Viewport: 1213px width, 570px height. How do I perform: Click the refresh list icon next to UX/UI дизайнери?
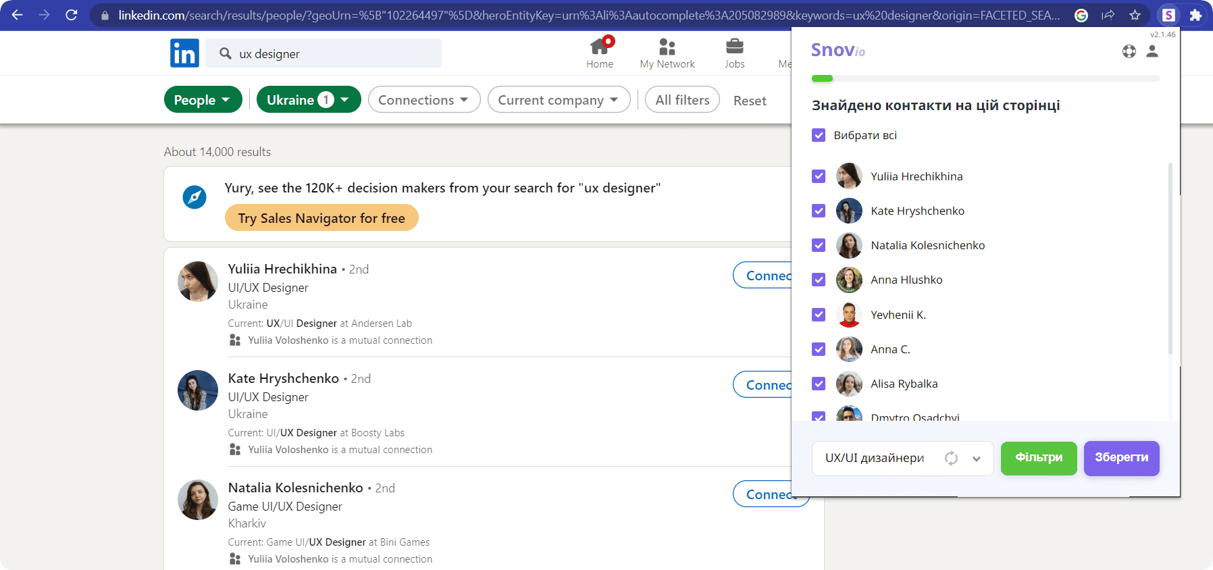point(952,459)
